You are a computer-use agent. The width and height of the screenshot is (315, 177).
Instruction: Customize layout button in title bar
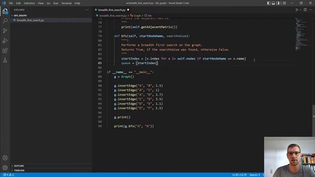tap(284, 3)
